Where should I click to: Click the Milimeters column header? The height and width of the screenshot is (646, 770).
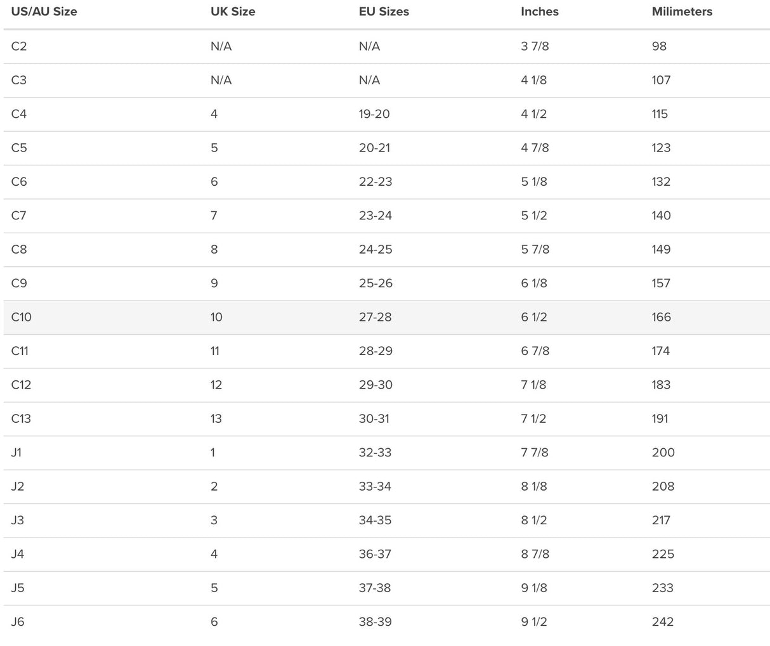click(682, 11)
